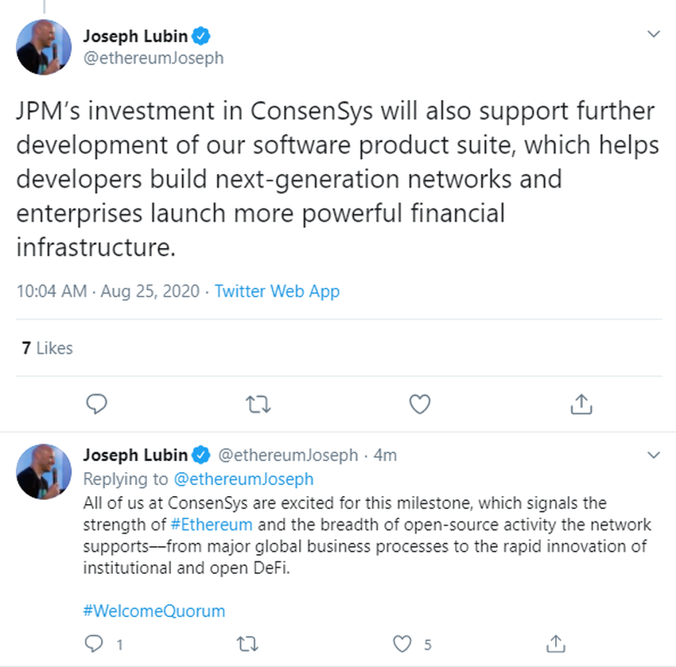The width and height of the screenshot is (676, 667).
Task: Follow the #Ethereum hashtag link
Action: point(212,525)
